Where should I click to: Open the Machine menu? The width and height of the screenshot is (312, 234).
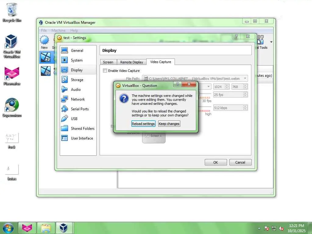point(58,30)
